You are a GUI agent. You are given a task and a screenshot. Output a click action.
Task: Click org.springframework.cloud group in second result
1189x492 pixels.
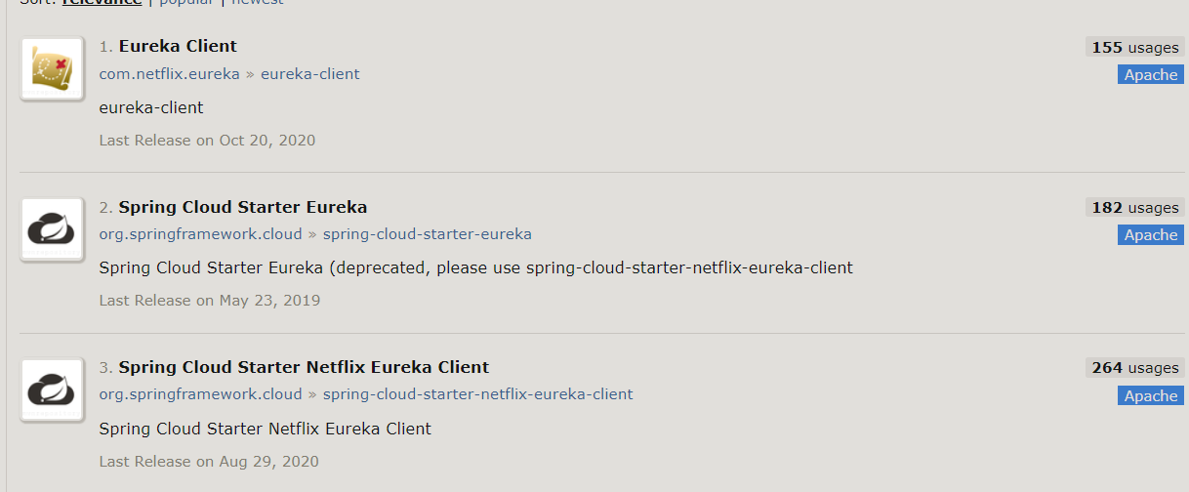pyautogui.click(x=200, y=234)
